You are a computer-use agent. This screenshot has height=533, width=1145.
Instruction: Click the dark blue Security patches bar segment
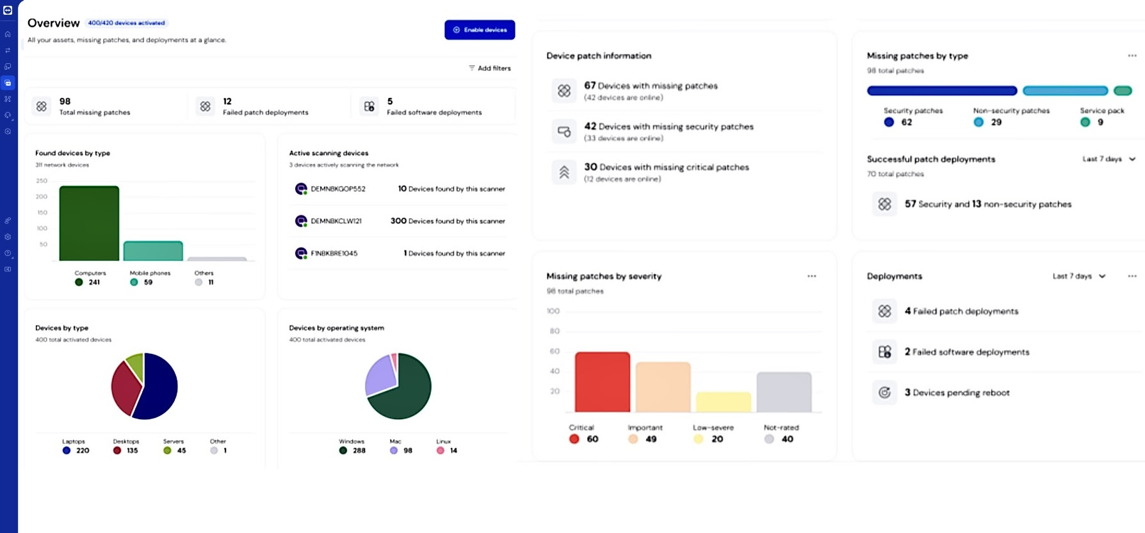[941, 91]
